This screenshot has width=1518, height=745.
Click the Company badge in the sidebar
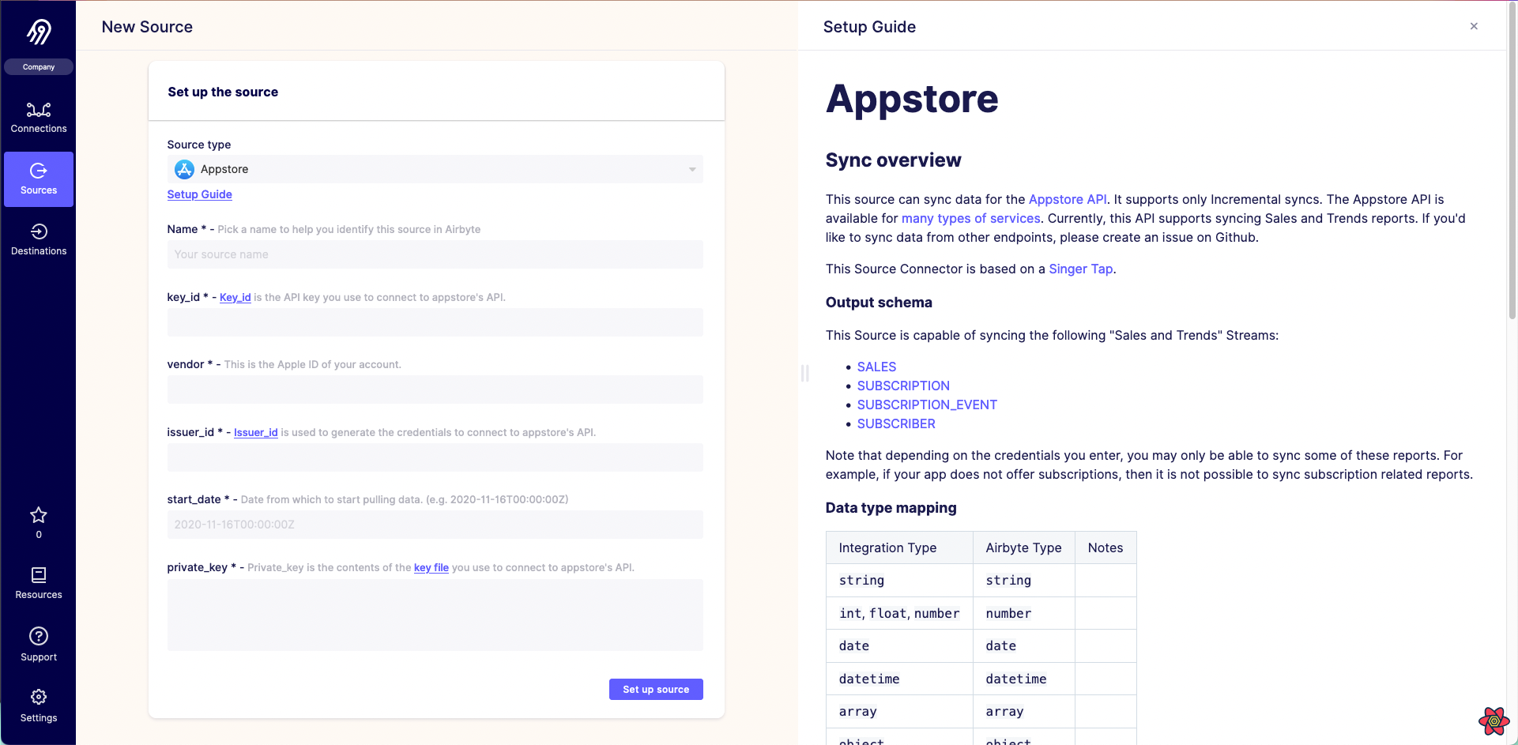39,66
